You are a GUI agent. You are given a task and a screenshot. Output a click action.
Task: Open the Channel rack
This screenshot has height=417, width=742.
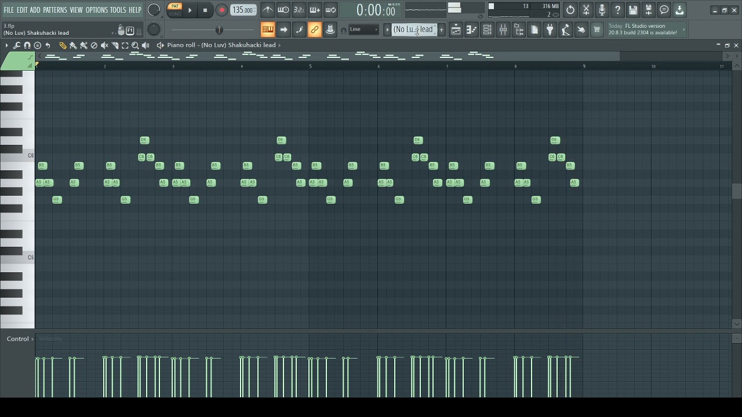[x=488, y=30]
